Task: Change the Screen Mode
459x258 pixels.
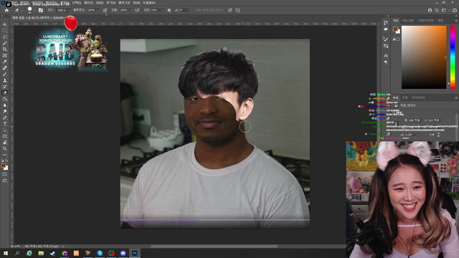Action: (x=5, y=181)
